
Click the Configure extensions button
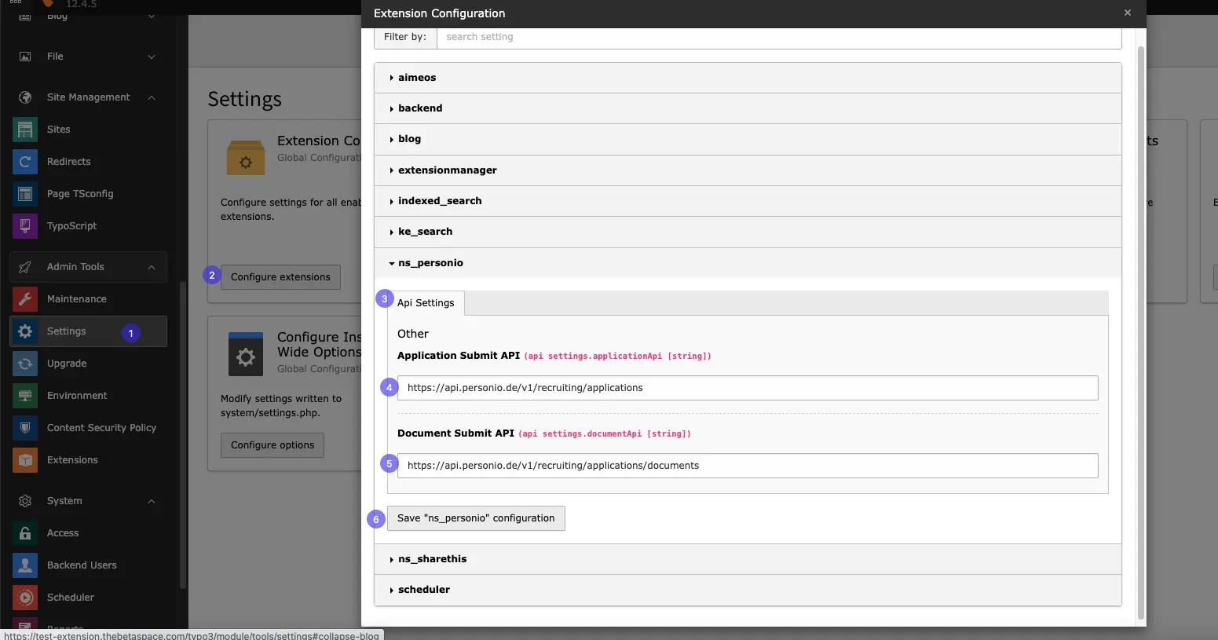coord(280,277)
